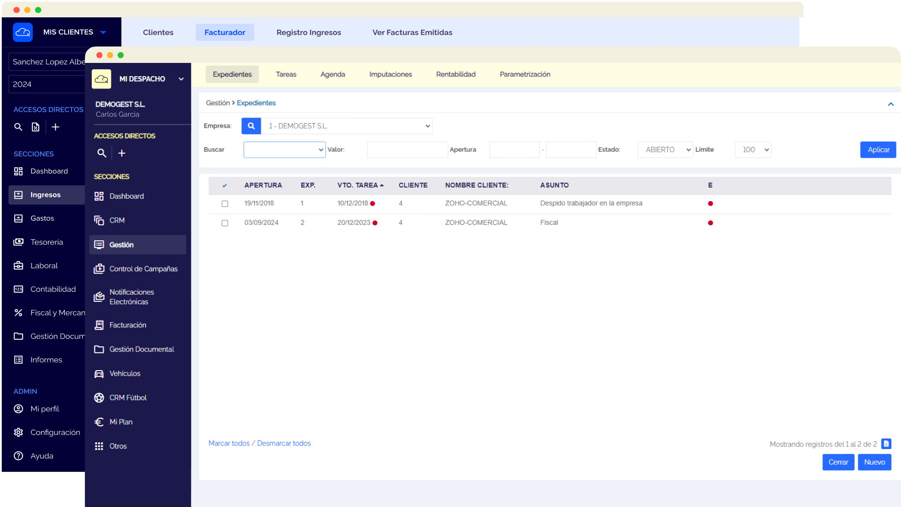This screenshot has height=507, width=901.
Task: Click the blue Empresa search button
Action: pyautogui.click(x=251, y=126)
